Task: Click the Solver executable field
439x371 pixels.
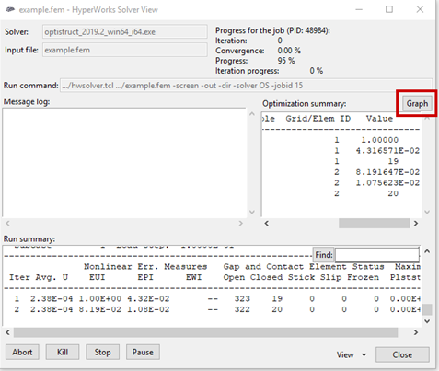Action: point(125,31)
